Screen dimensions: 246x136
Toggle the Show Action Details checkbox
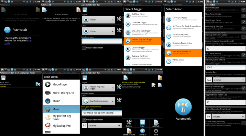point(244,16)
